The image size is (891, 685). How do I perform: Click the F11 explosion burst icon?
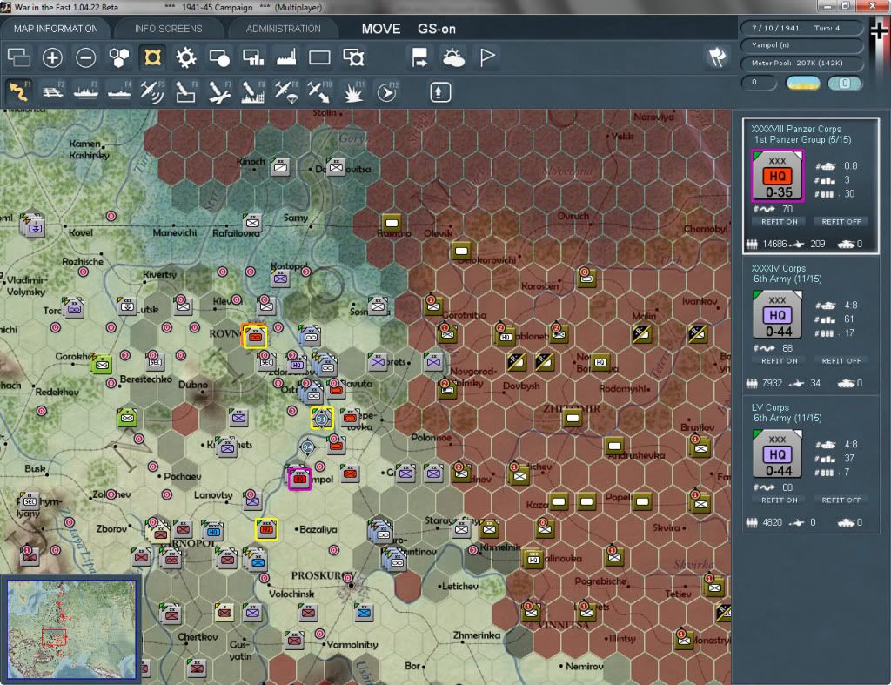click(353, 91)
